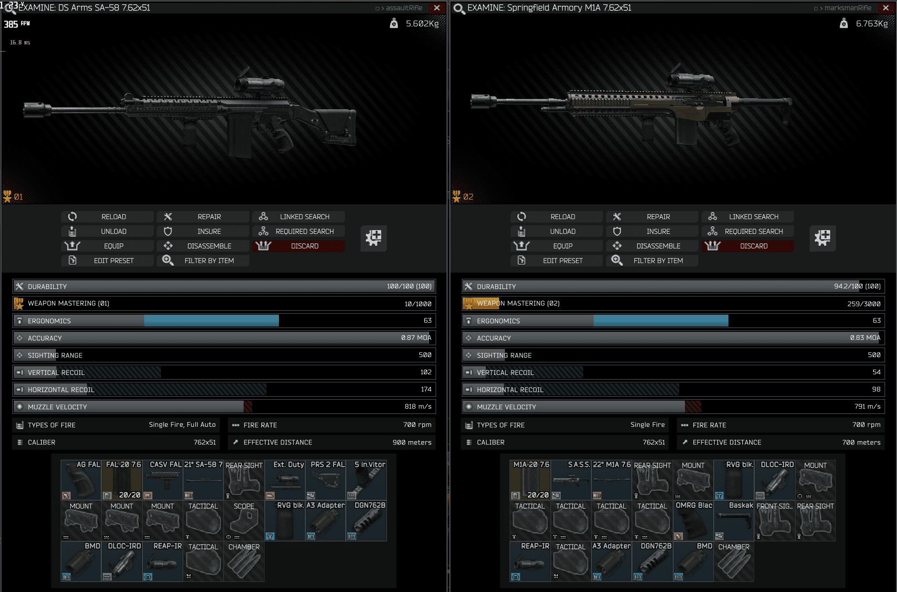Click Repair in the SA-58 window

[203, 217]
